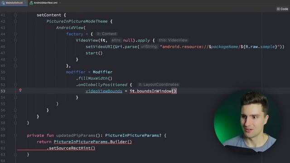Click the private keyword on line 60

35,135
